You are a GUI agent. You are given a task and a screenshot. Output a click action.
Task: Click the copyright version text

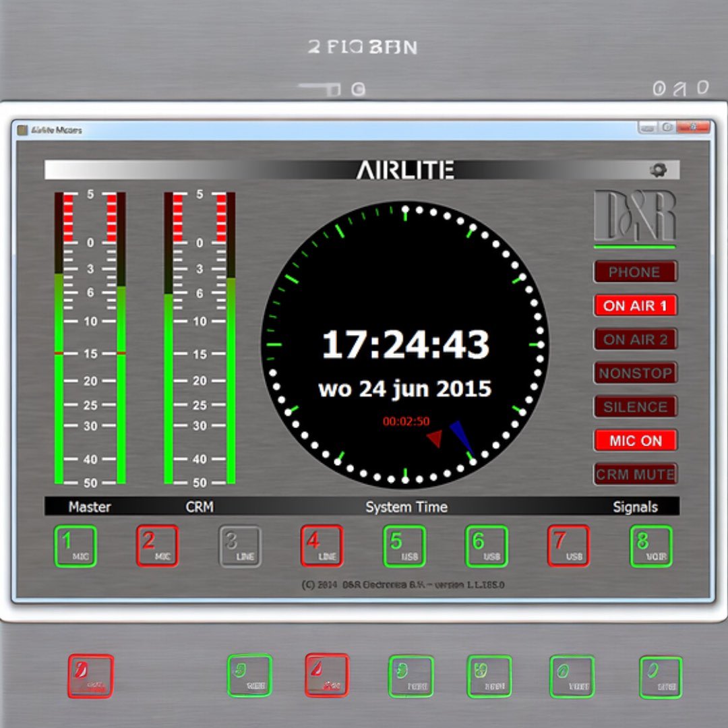coord(403,584)
